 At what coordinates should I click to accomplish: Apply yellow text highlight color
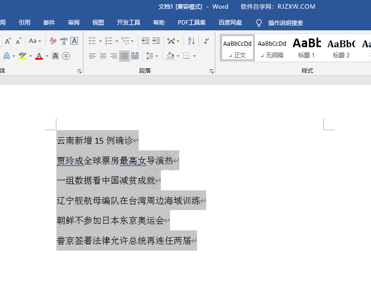(23, 56)
